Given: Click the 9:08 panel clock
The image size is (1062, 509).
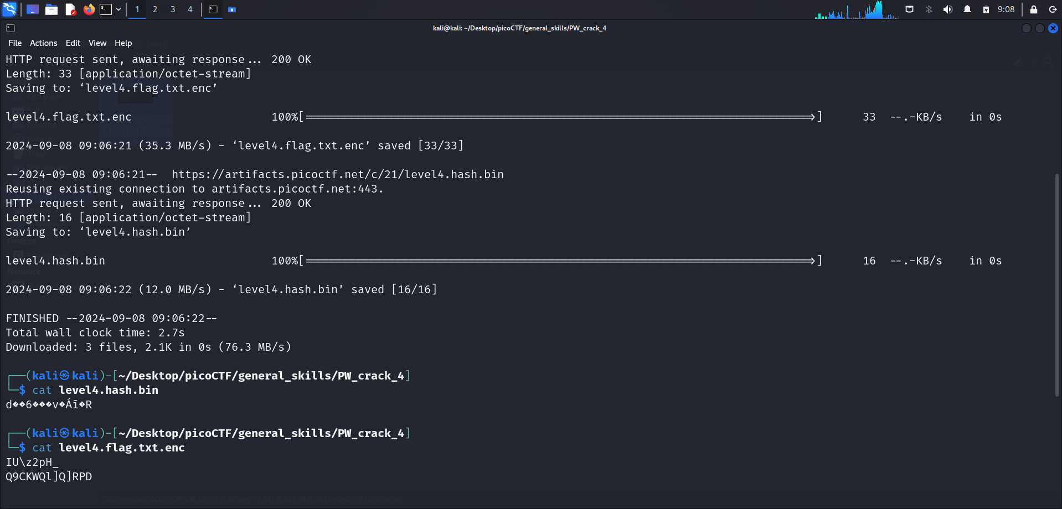Looking at the screenshot, I should pos(1006,9).
